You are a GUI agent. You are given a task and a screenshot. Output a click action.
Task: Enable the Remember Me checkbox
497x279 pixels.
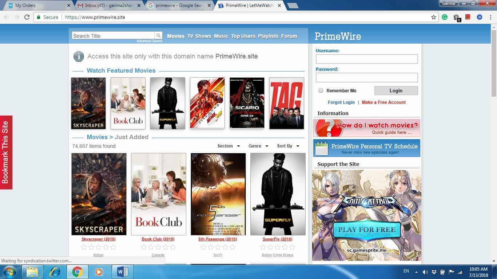321,90
